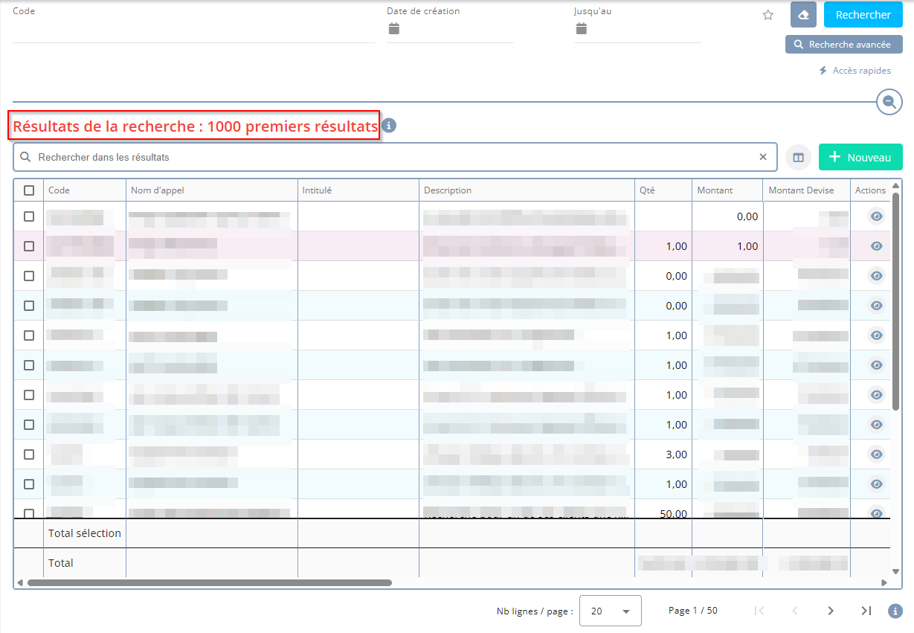Click the Rechercher button

point(863,15)
